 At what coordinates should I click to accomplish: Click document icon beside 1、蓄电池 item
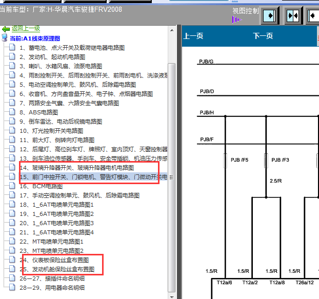(x=12, y=47)
